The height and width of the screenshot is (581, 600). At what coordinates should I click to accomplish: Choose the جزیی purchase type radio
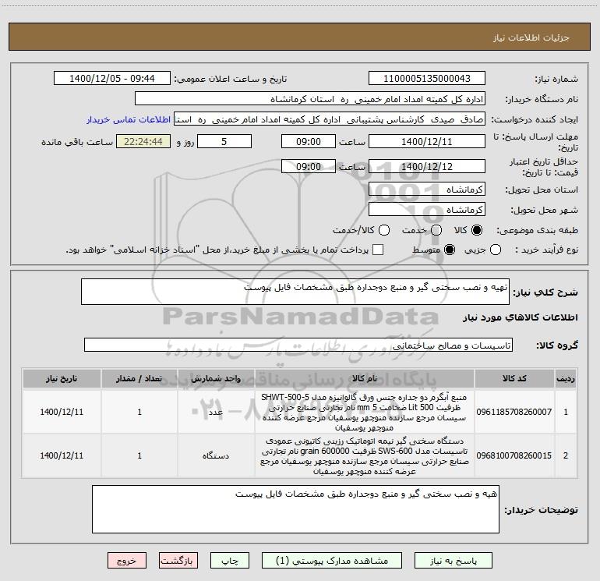coord(496,250)
